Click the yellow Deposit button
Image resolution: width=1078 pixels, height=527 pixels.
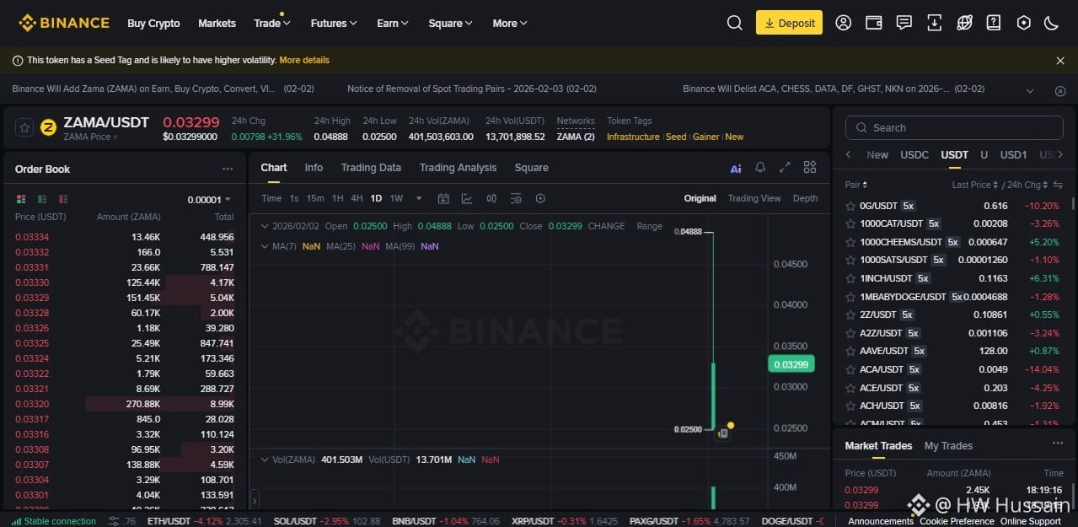(789, 23)
